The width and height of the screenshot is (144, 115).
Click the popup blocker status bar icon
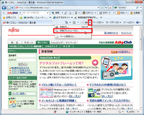coord(55,112)
